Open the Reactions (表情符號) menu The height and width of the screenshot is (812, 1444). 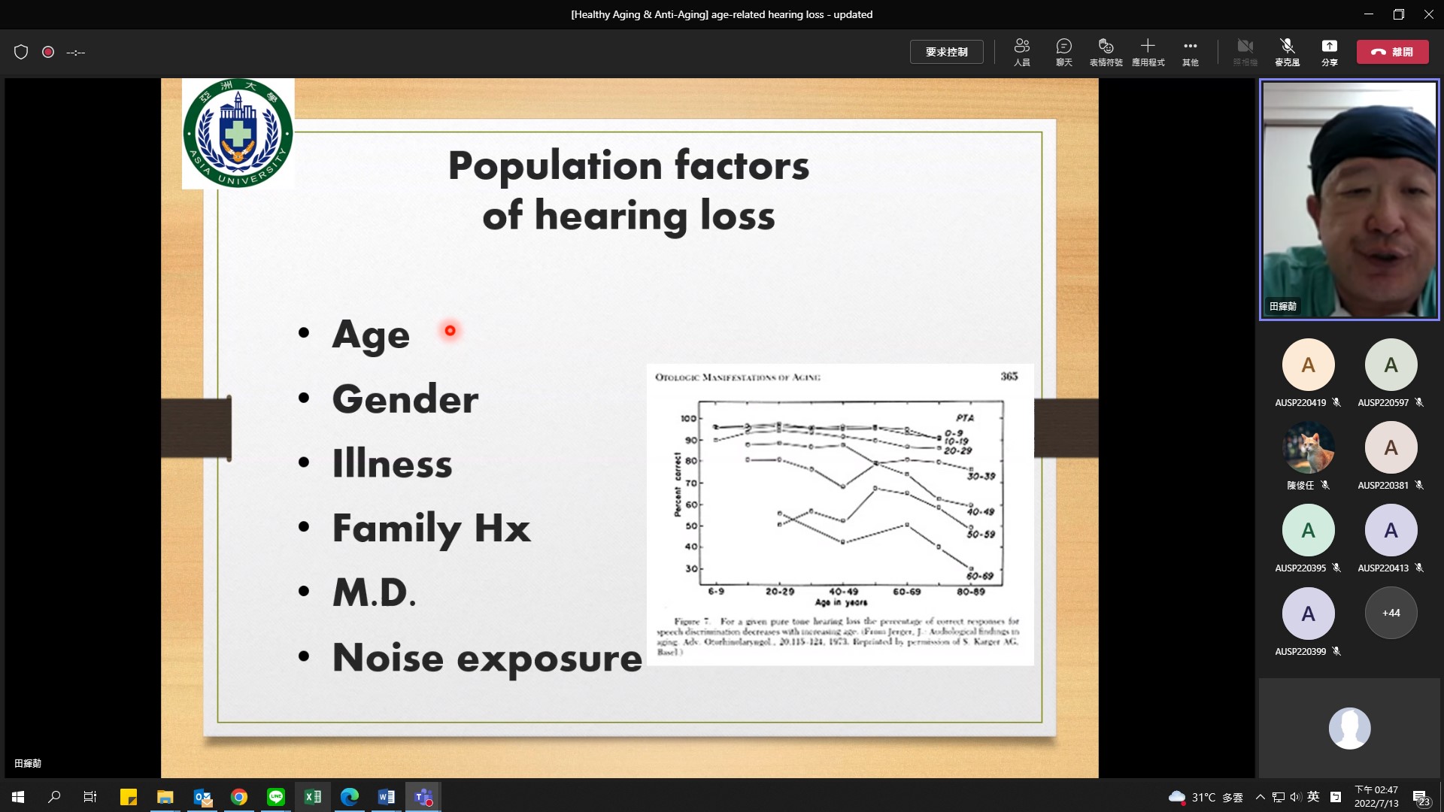point(1106,52)
